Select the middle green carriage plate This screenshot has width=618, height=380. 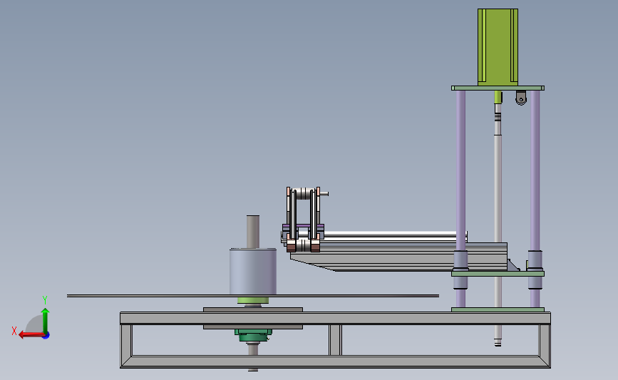point(498,274)
